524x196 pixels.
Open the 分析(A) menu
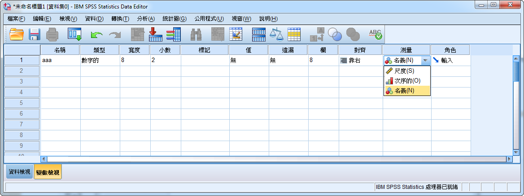click(x=146, y=19)
